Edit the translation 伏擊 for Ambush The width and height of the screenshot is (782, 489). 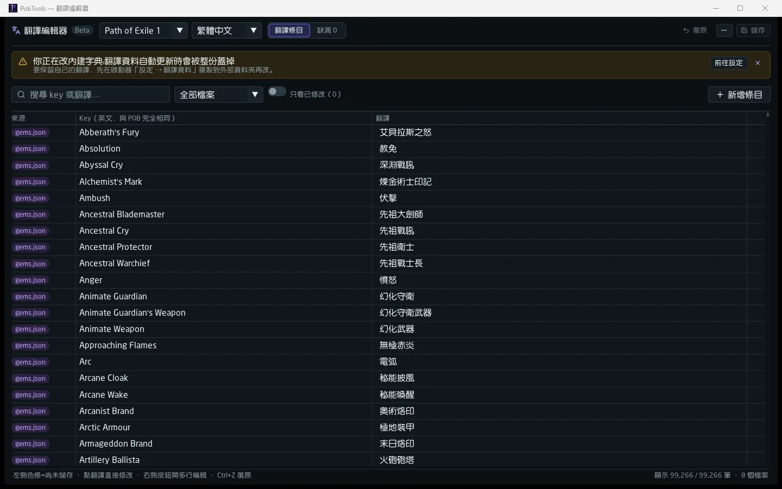click(388, 198)
